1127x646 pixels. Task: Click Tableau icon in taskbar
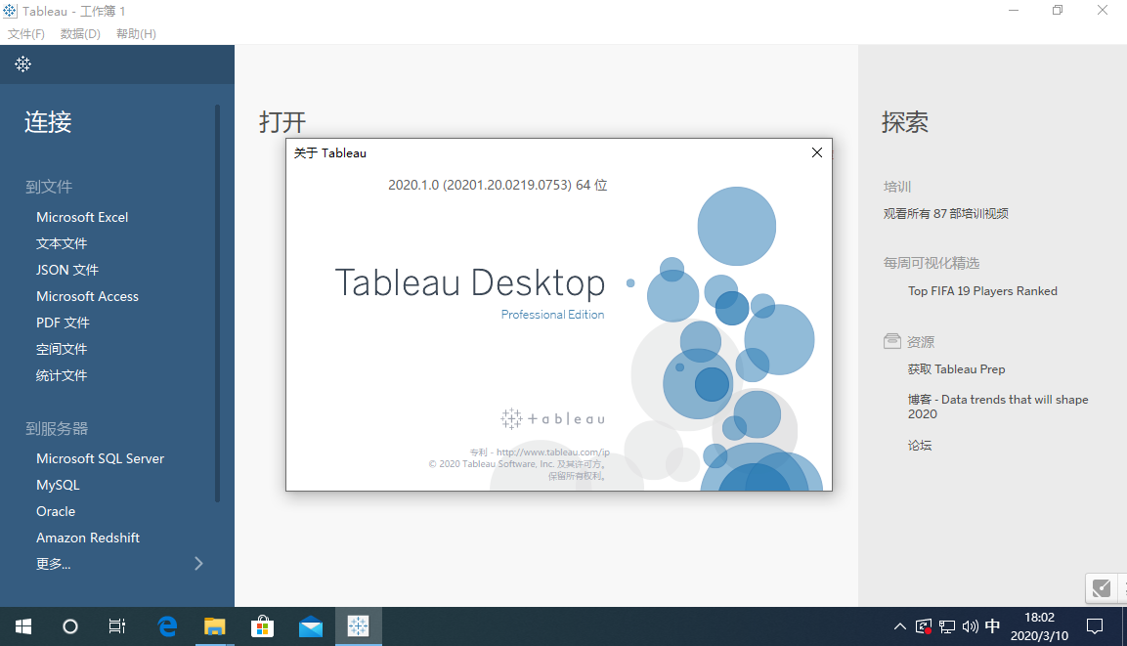(358, 626)
